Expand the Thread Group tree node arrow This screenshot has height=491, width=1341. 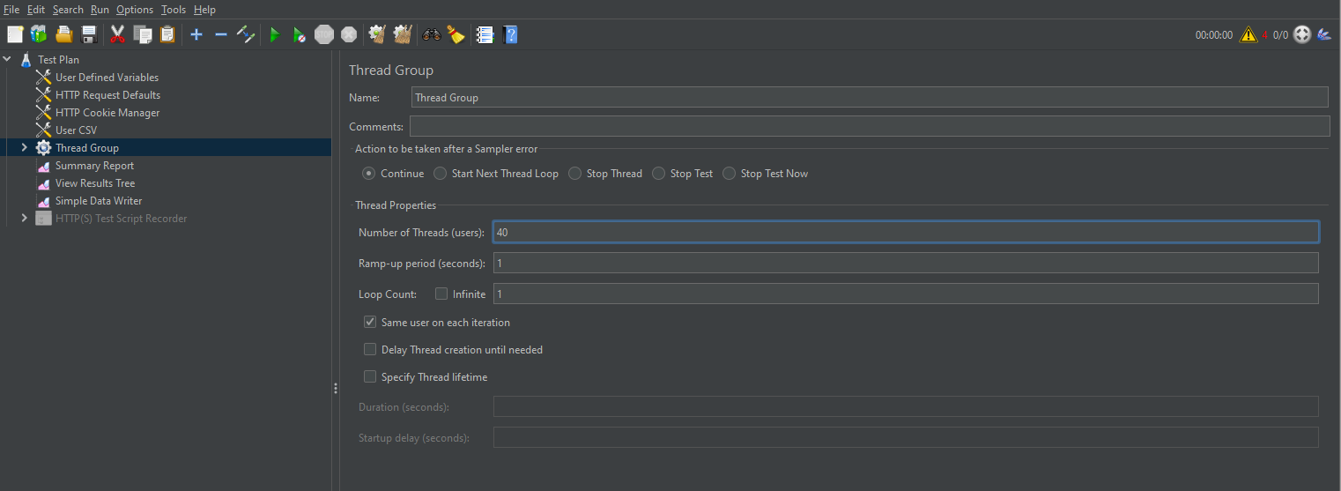[x=25, y=148]
